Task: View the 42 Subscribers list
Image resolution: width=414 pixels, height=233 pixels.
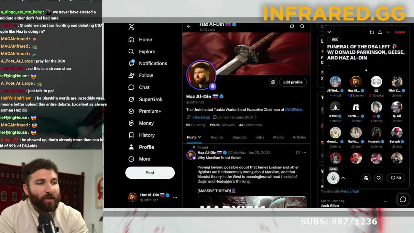Action: (x=250, y=125)
